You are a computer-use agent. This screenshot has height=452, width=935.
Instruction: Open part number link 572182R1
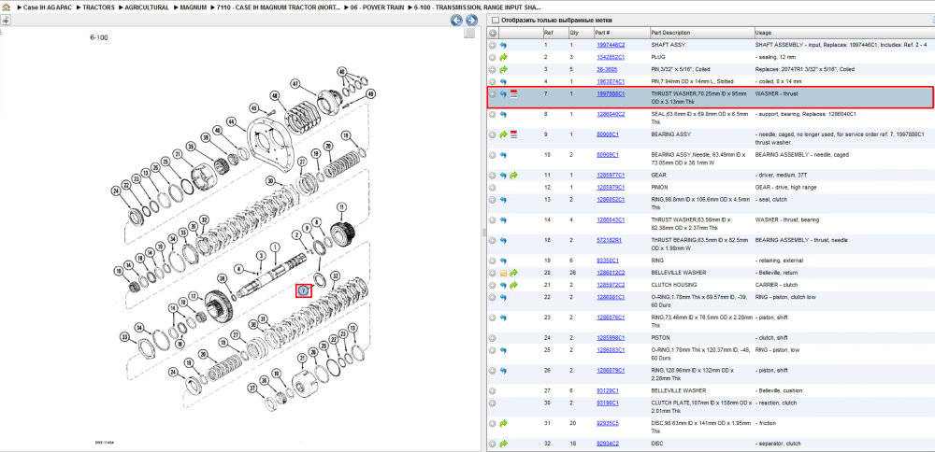click(x=609, y=240)
